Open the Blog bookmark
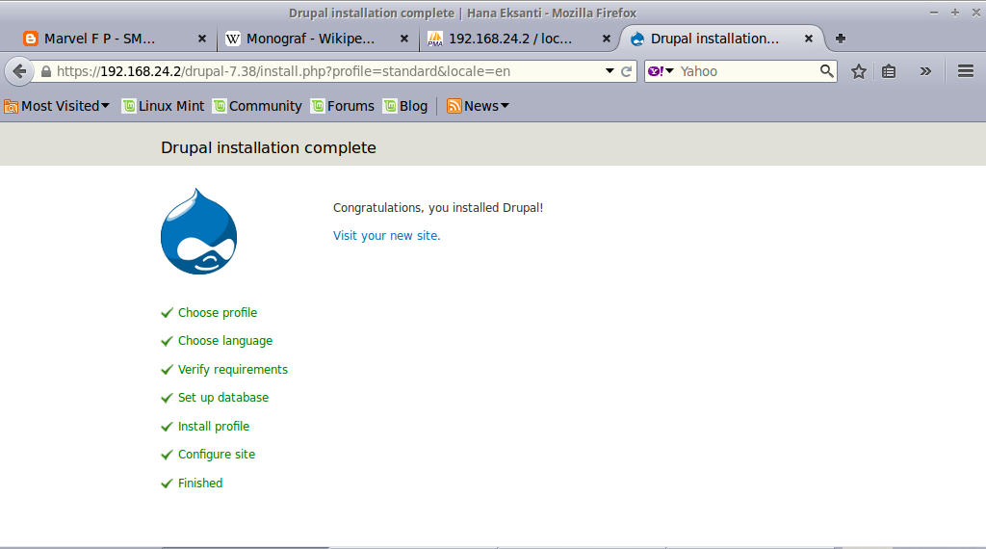This screenshot has height=549, width=986. (x=406, y=106)
